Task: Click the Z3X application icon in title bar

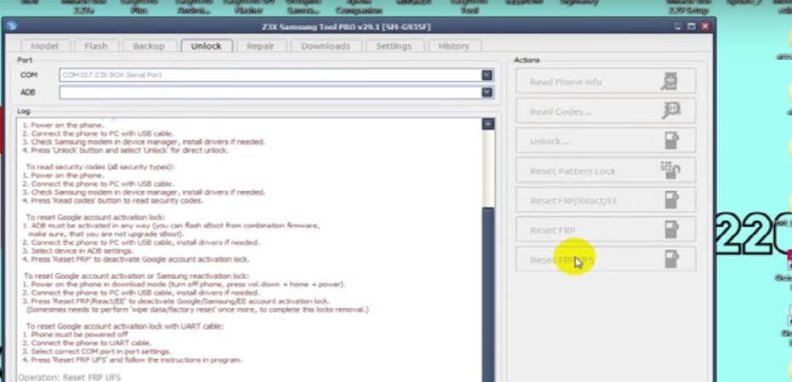Action: pos(12,26)
